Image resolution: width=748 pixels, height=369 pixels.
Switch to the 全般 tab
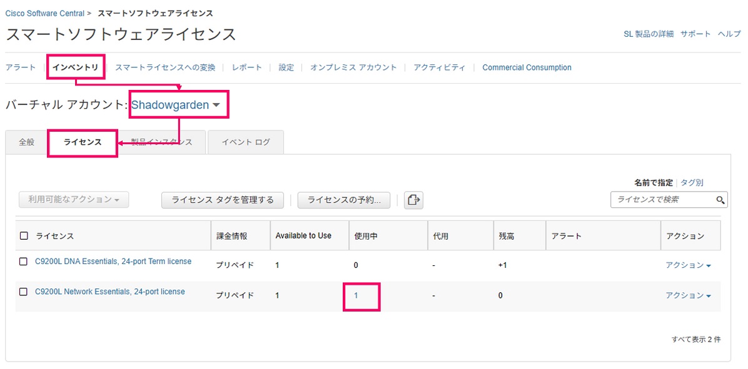click(27, 142)
